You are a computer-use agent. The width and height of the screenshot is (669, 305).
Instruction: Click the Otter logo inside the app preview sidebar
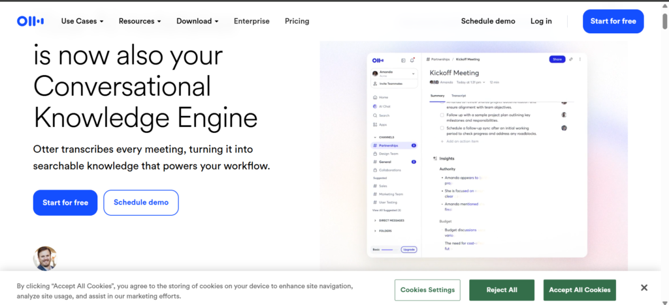[378, 61]
